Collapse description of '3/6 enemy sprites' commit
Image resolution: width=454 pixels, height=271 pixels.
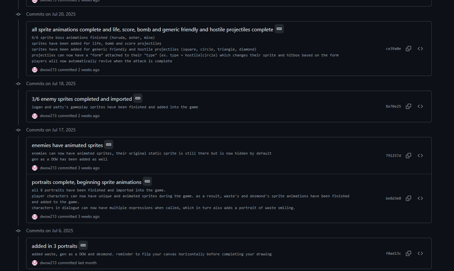pyautogui.click(x=138, y=98)
